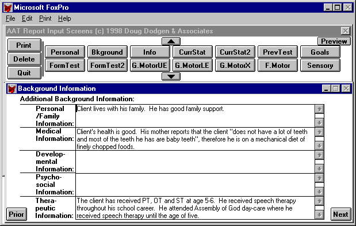The image size is (356, 226).
Task: Open the Info screen
Action: point(150,52)
